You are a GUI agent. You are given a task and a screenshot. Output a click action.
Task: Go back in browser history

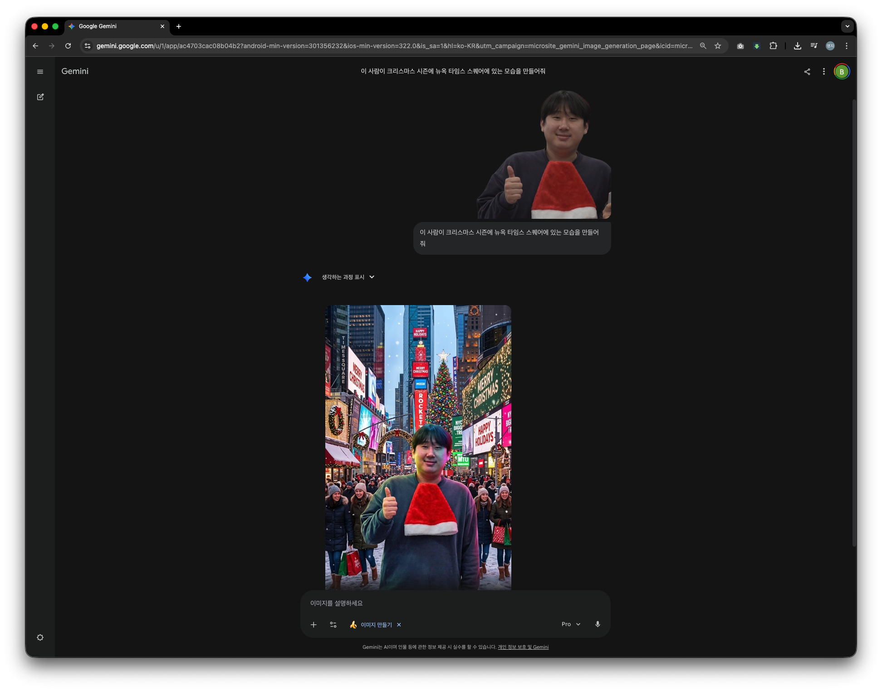[35, 46]
